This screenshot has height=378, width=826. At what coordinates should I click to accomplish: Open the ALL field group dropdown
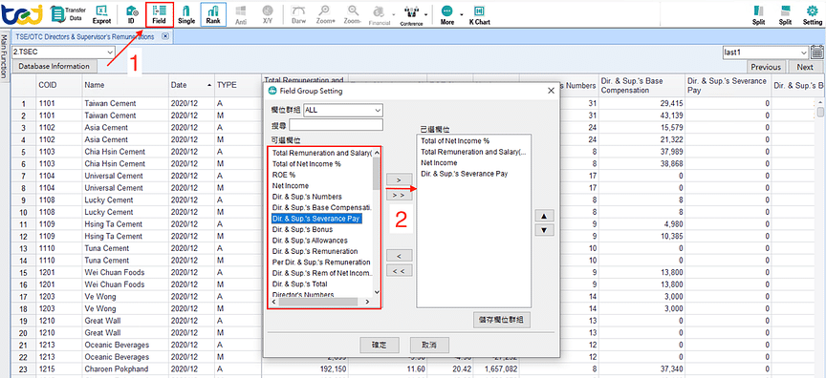[378, 111]
